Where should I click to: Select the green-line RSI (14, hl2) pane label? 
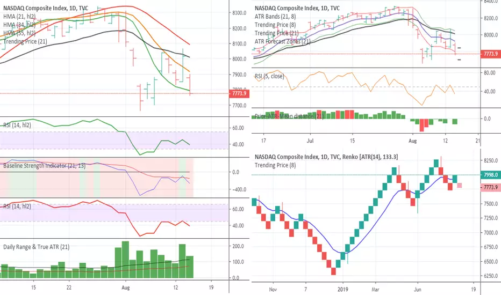(17, 126)
